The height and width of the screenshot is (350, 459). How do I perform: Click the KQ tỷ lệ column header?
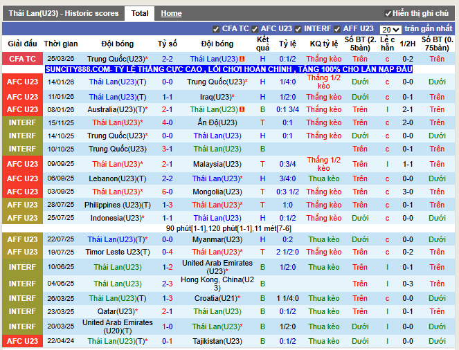click(x=324, y=44)
